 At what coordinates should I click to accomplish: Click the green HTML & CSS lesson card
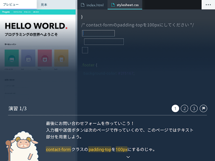coord(12,58)
